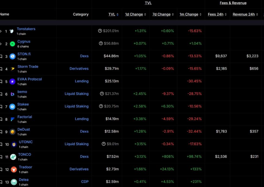This screenshot has width=264, height=187.
Task: Toggle the bookmark on the TONCO row
Action: 1,157
